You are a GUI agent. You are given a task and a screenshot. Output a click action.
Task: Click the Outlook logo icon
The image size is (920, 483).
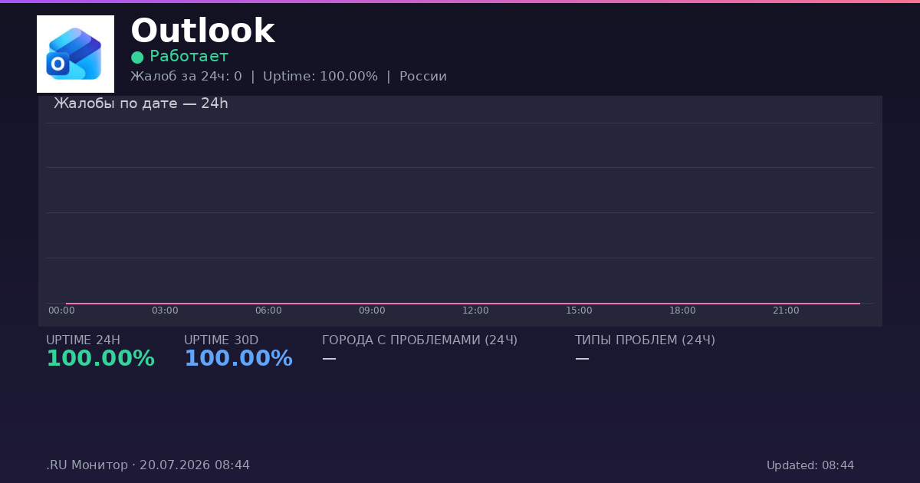[x=75, y=54]
